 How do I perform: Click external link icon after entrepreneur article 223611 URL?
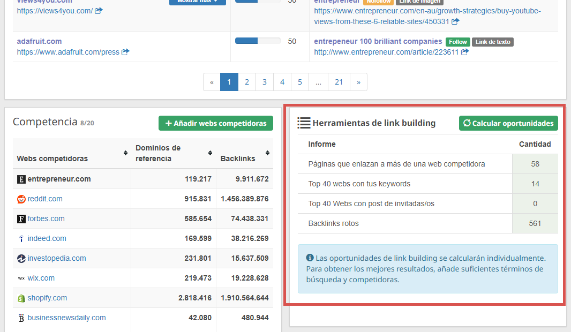(464, 52)
